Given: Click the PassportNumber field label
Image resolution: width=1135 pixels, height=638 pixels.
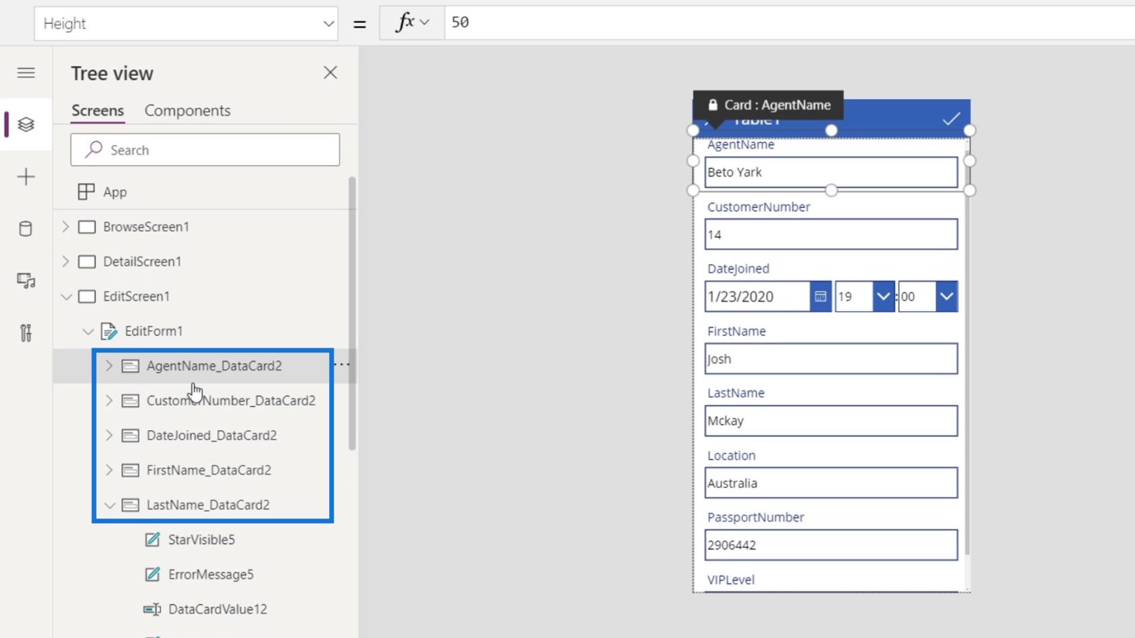Looking at the screenshot, I should click(x=755, y=517).
